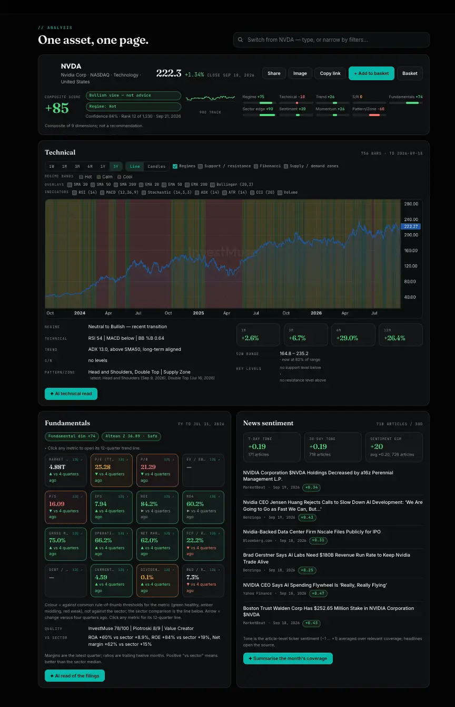
Task: Click the AI technical read button
Action: 71,394
